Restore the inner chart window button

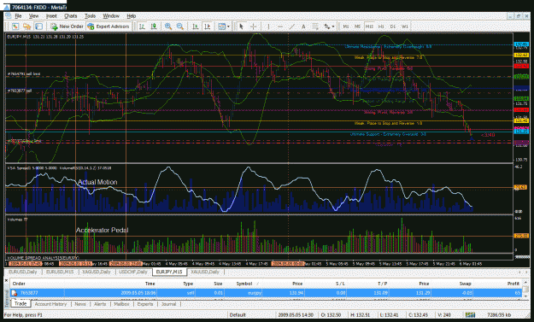coord(518,15)
